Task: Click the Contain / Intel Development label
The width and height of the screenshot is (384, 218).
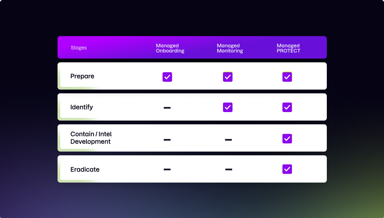Action: click(x=91, y=138)
